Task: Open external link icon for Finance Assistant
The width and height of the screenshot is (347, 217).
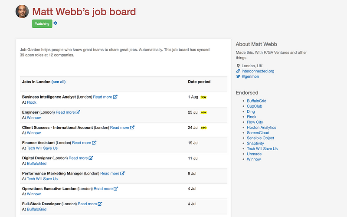Action: point(94,143)
